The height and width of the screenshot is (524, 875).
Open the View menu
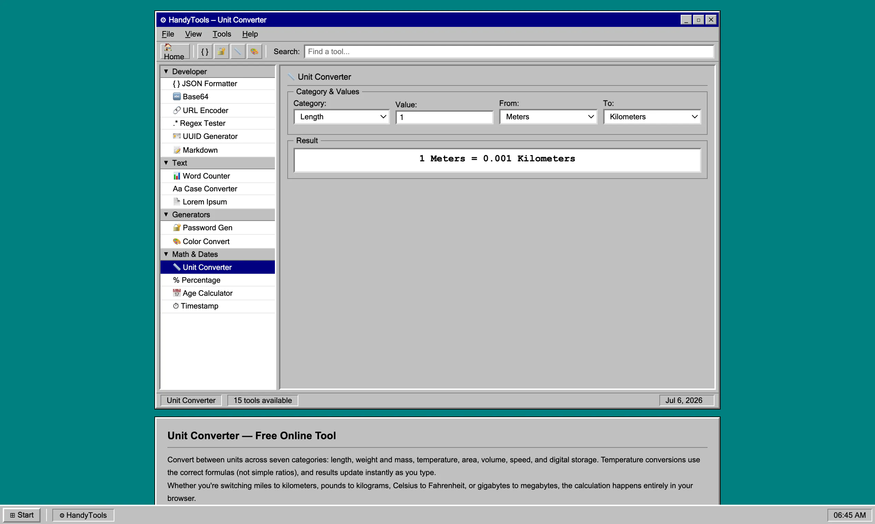pyautogui.click(x=193, y=34)
